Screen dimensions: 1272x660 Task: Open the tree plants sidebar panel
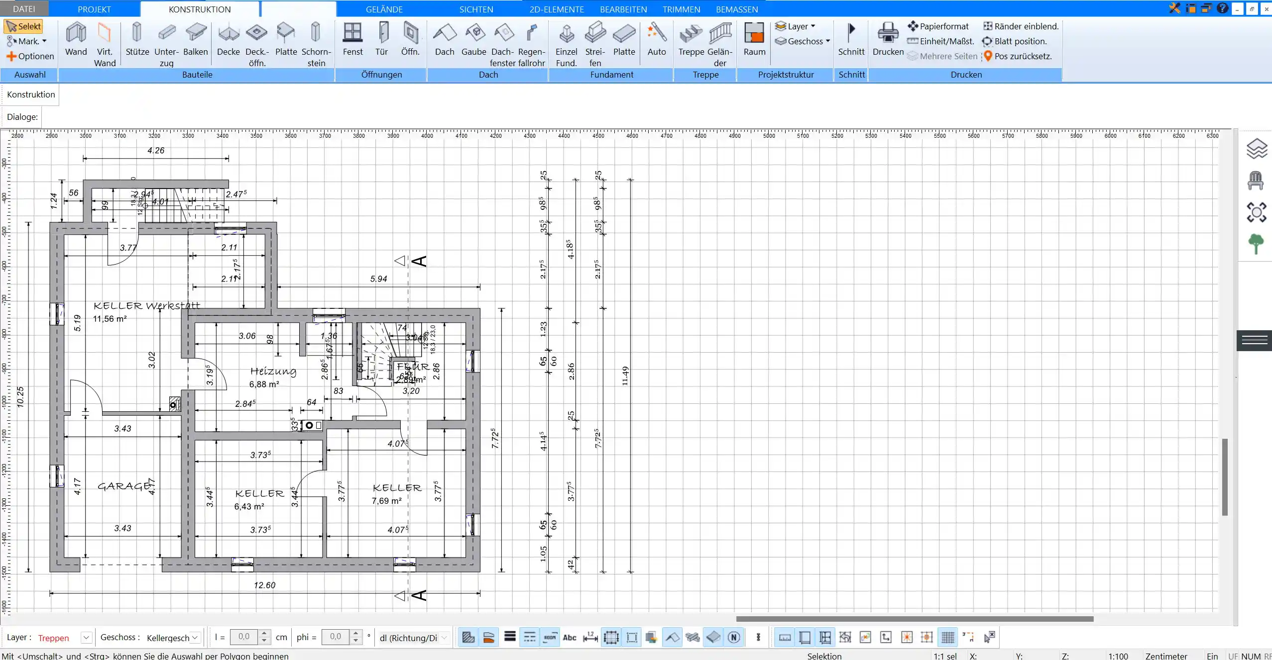pyautogui.click(x=1256, y=244)
